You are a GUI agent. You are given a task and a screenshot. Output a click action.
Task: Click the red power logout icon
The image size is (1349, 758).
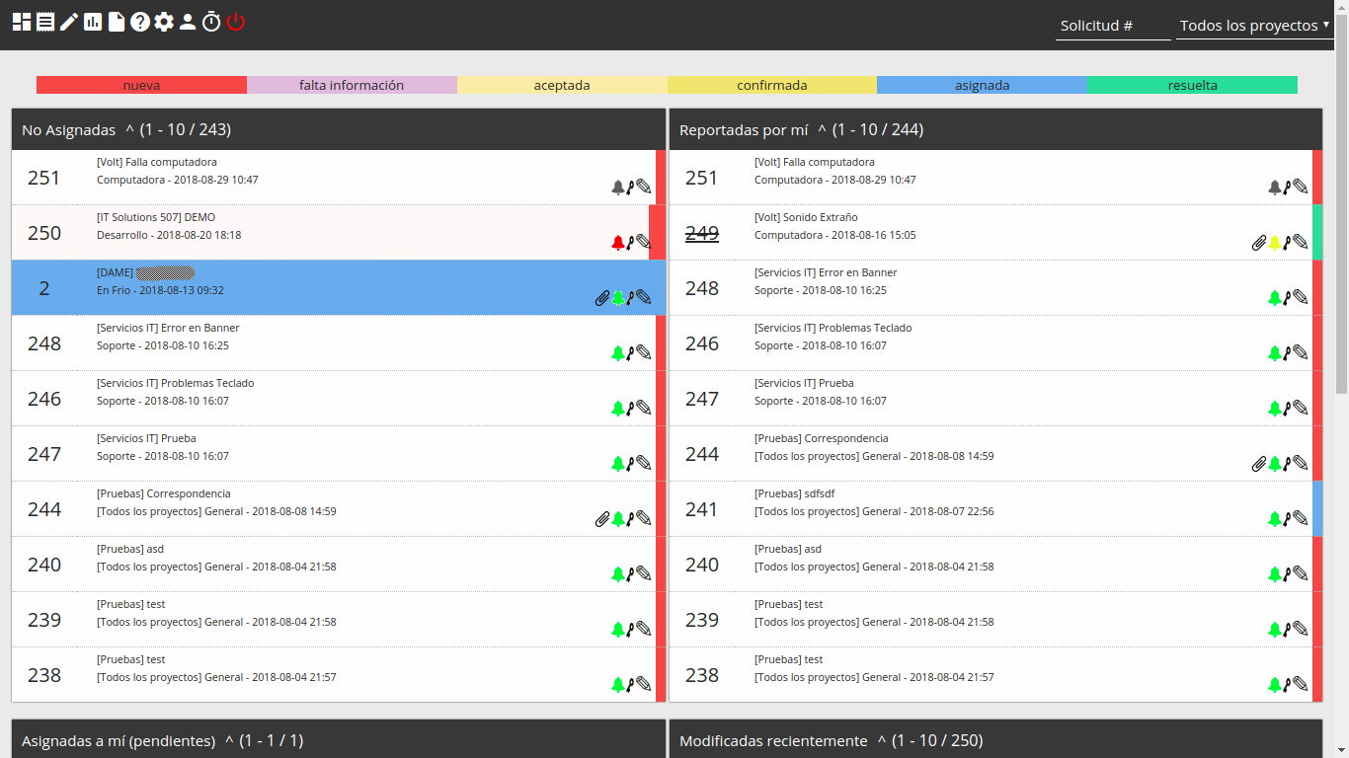(x=235, y=22)
